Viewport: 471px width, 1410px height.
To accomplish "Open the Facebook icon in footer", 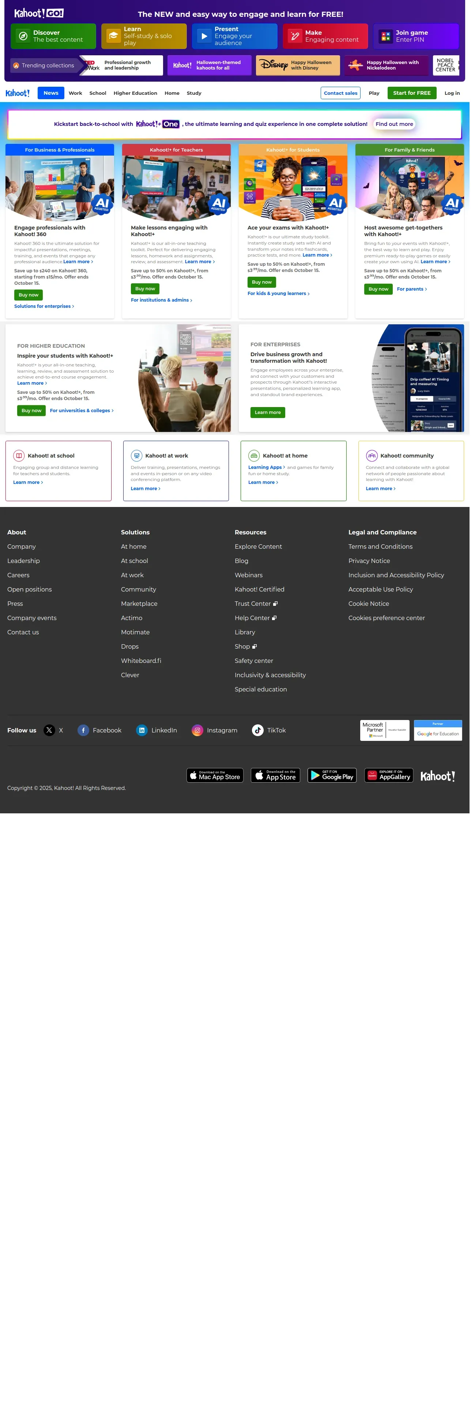I will click(83, 730).
